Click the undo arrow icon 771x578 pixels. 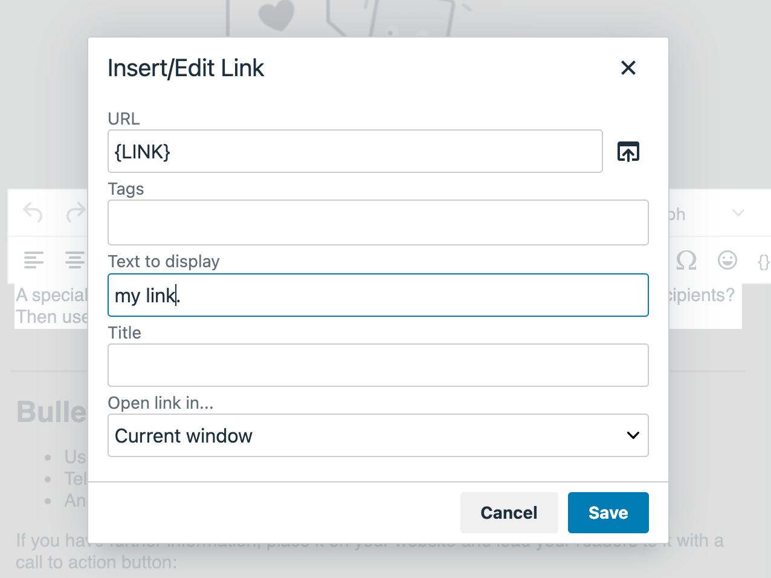(x=33, y=212)
